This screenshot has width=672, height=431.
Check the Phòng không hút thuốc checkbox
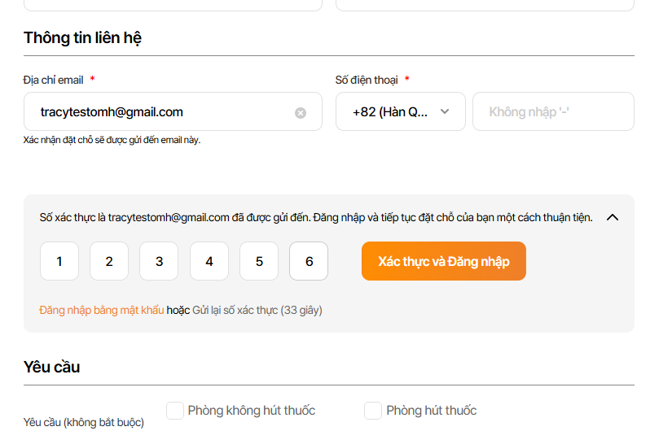coord(175,411)
